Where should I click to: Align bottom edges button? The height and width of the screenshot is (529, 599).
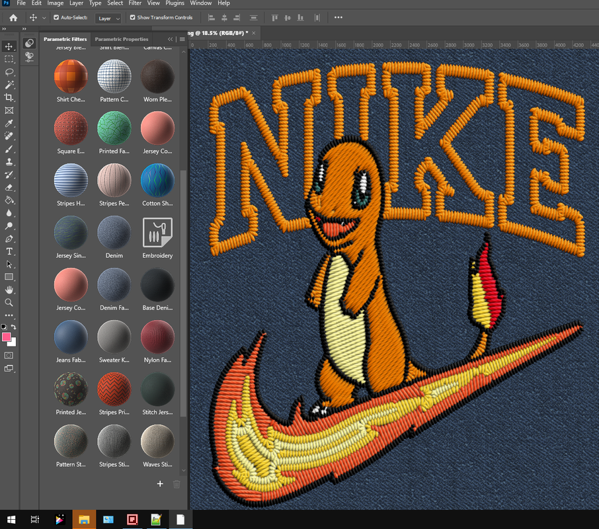coord(301,18)
